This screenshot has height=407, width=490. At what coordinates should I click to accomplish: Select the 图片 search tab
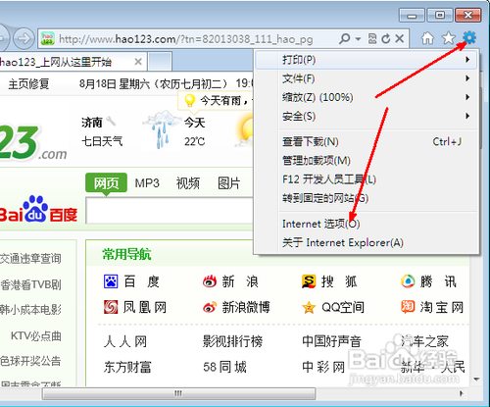(229, 183)
